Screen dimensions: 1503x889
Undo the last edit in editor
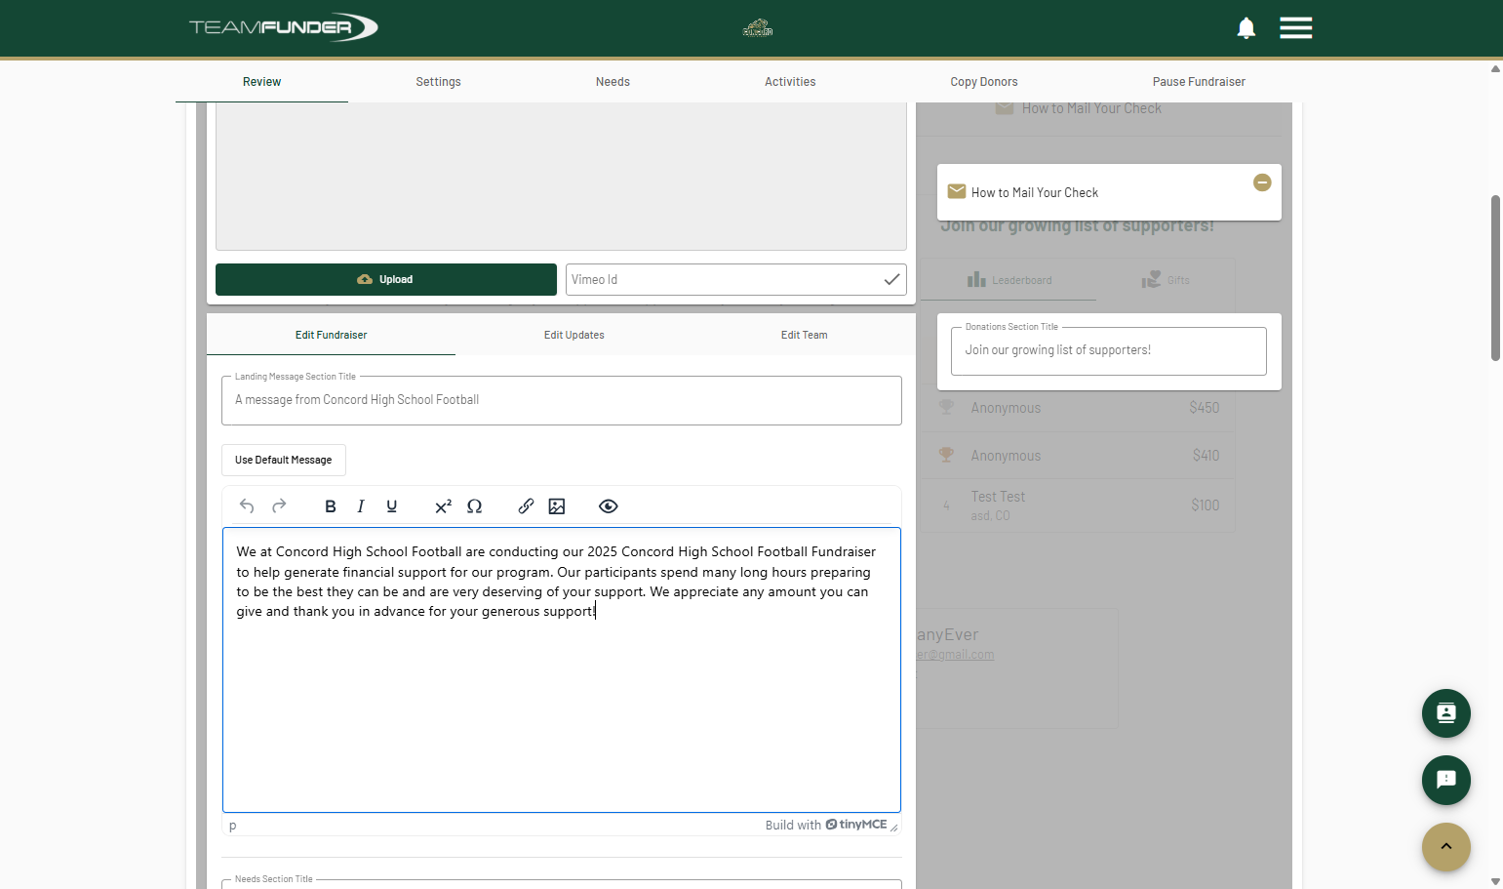click(x=247, y=505)
